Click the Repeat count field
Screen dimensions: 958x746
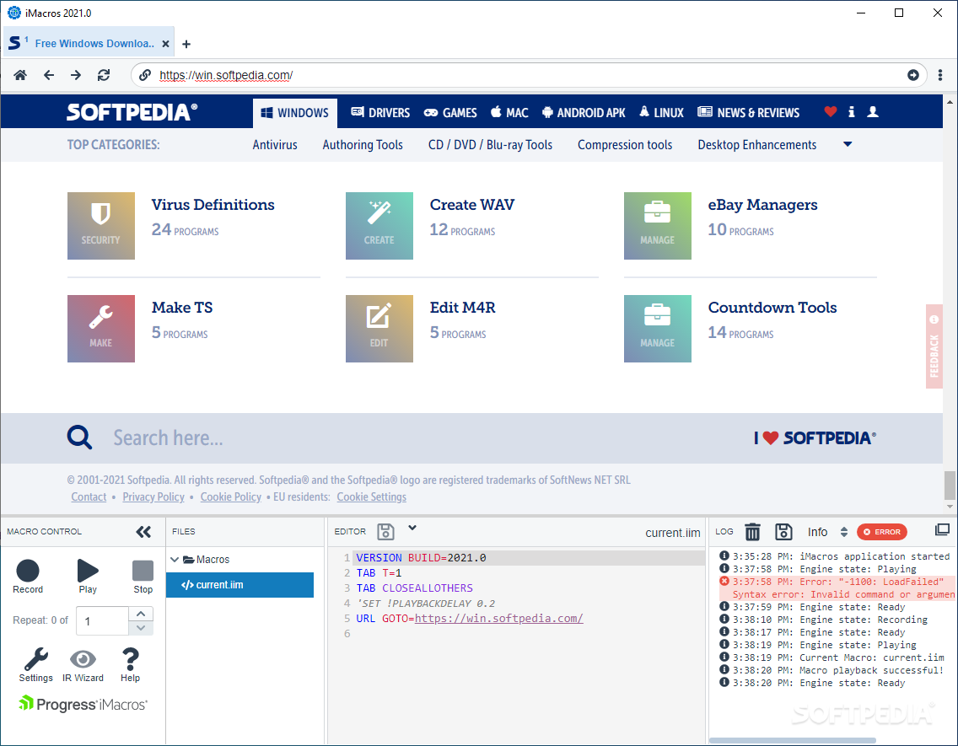tap(103, 621)
